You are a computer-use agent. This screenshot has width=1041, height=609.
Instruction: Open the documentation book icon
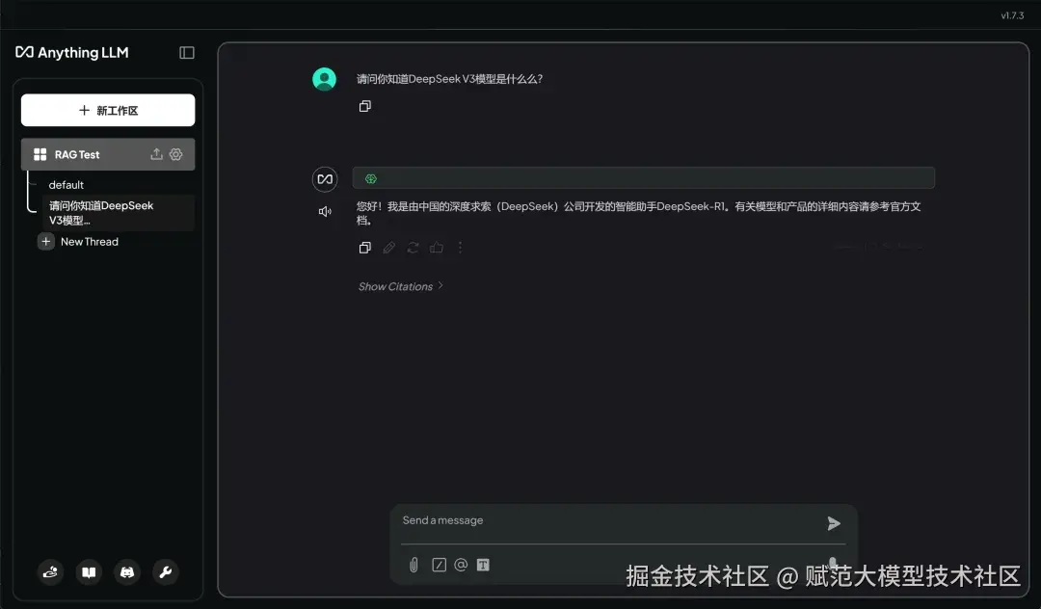[x=89, y=572]
